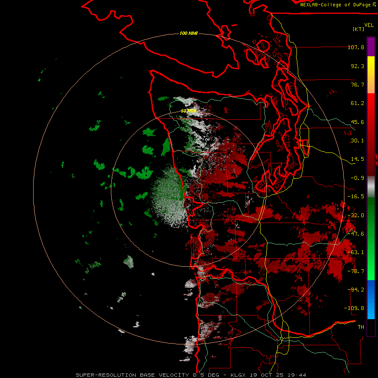Viewport: 378px width, 378px height.
Task: Click the VEL legend title
Action: 369,25
